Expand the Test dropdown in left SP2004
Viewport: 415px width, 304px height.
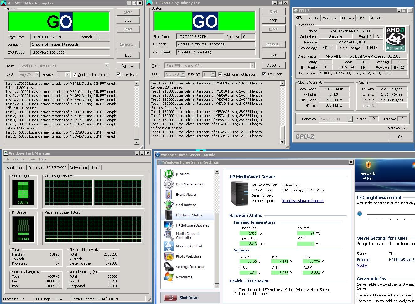pyautogui.click(x=106, y=66)
